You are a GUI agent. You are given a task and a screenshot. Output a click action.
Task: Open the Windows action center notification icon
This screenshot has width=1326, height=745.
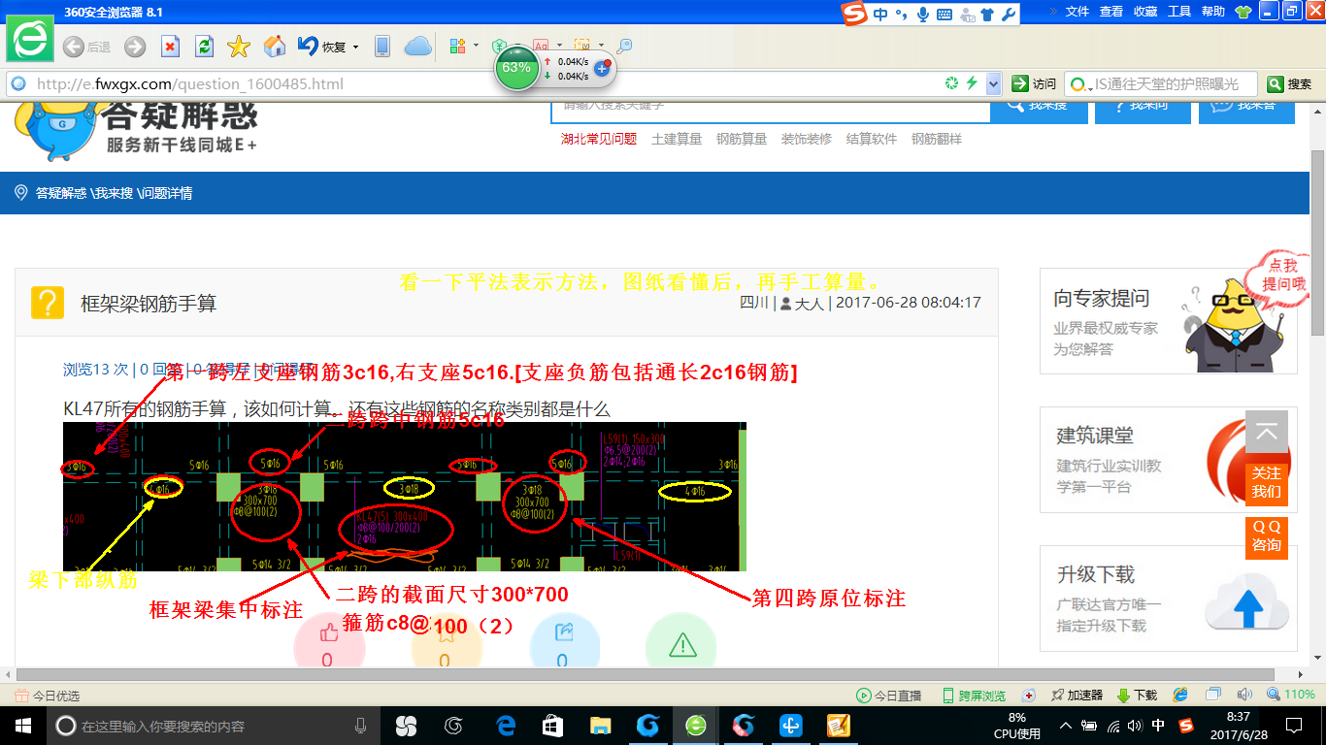click(x=1294, y=726)
